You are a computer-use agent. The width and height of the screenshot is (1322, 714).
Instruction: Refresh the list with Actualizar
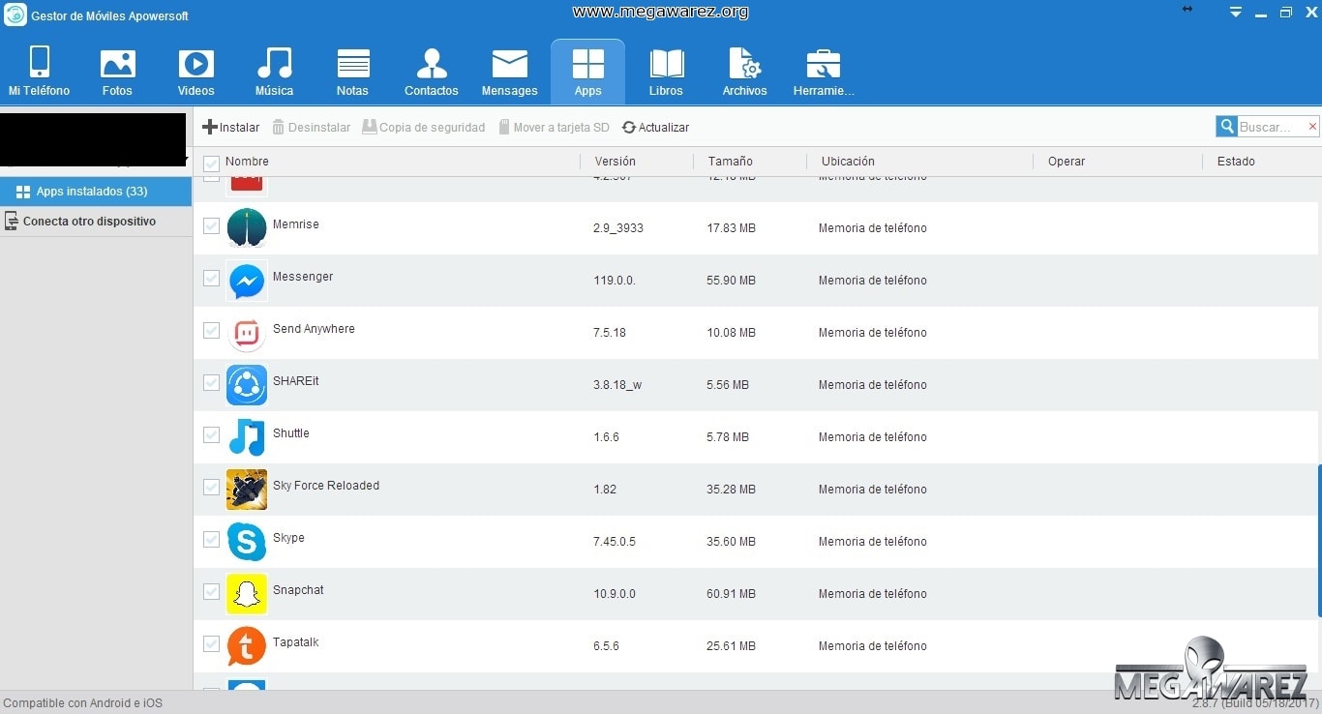coord(656,128)
